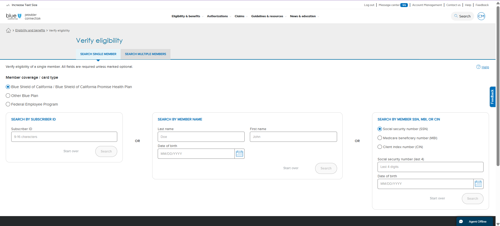Click Start over in Member Name section
This screenshot has height=226, width=500.
pos(291,168)
